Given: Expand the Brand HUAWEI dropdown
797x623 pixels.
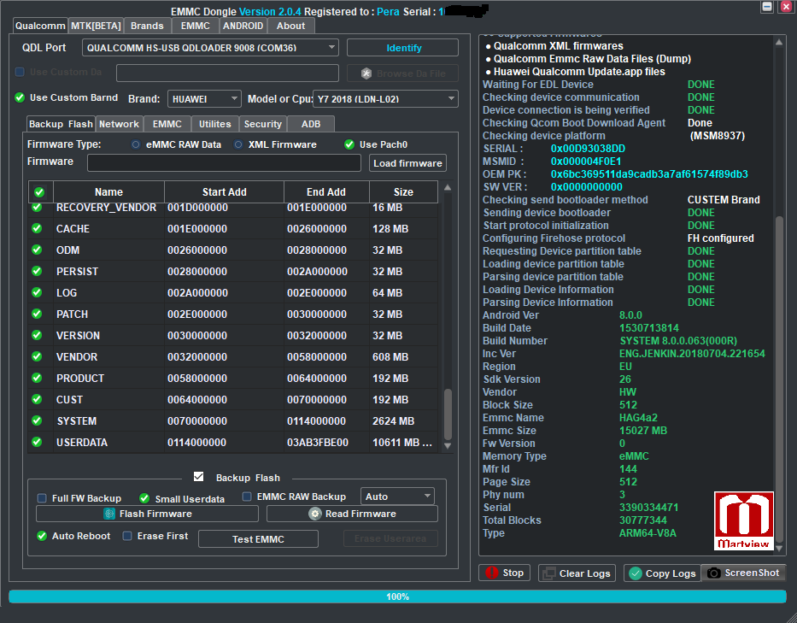Looking at the screenshot, I should [204, 99].
